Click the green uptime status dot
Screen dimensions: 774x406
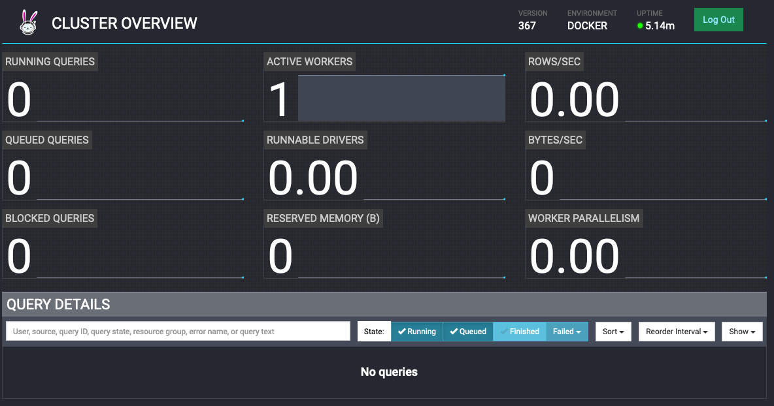(640, 25)
